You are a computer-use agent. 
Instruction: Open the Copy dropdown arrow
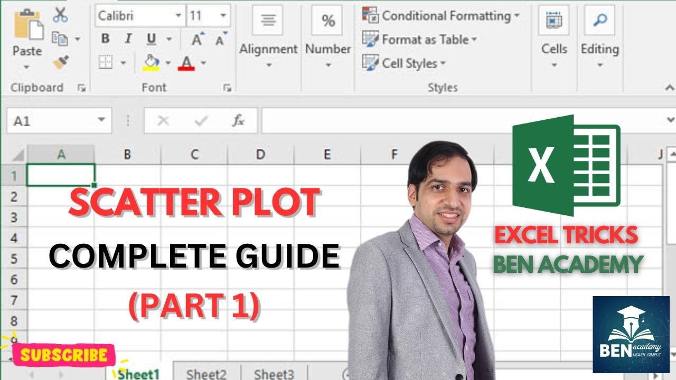[x=77, y=39]
